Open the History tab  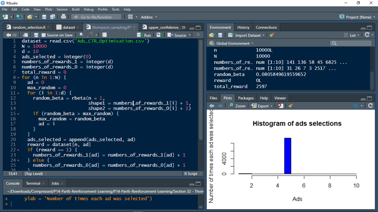pyautogui.click(x=243, y=27)
